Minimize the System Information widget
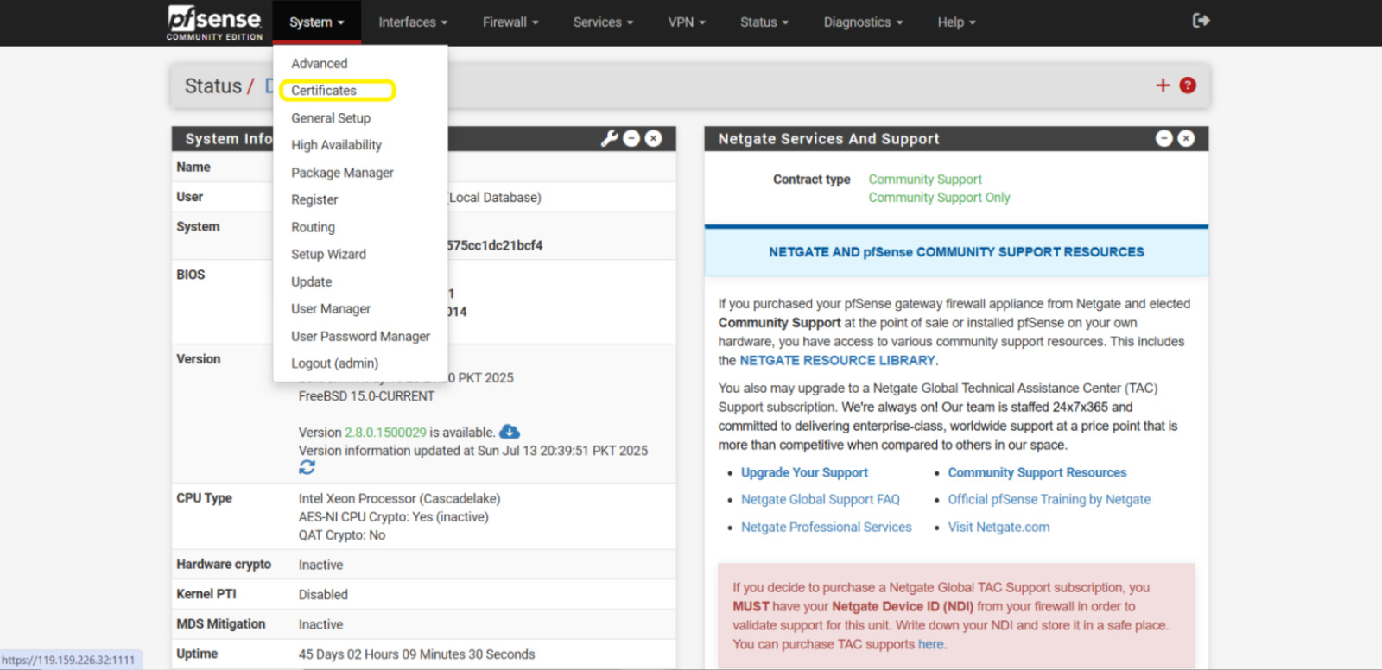The width and height of the screenshot is (1382, 670). click(x=631, y=138)
